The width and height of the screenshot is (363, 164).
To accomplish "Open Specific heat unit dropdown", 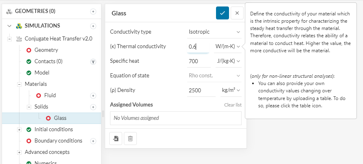I will coord(227,61).
